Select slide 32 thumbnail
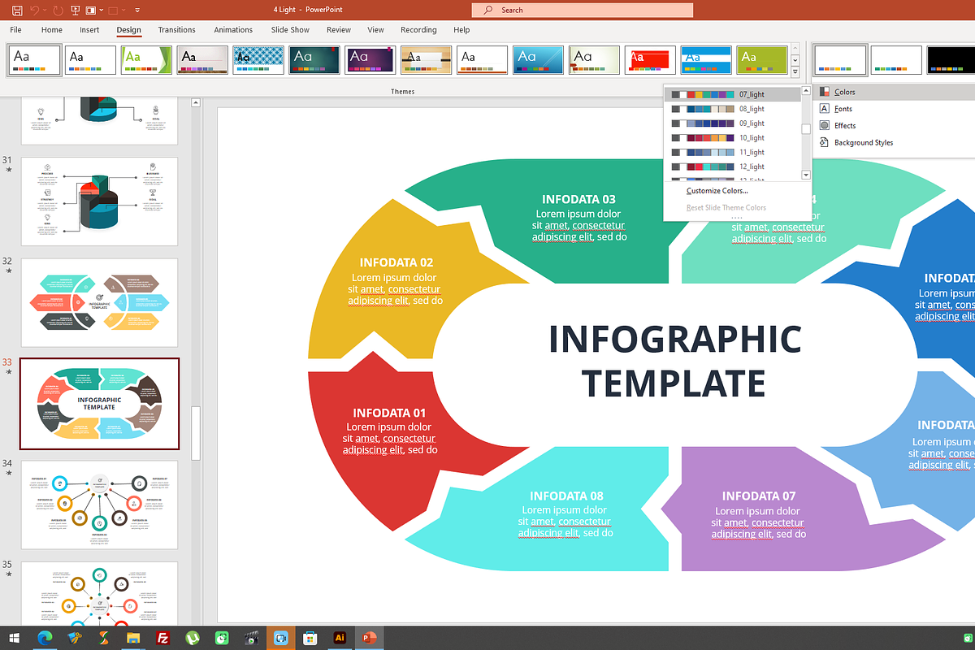 pos(99,302)
